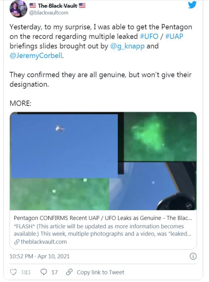Screen dimensions: 209x282
Task: Click link icon beside theblackvault.com
Action: (17, 242)
